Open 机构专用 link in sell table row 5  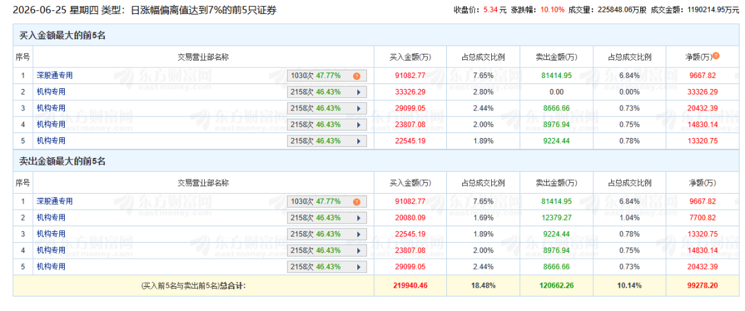click(51, 266)
